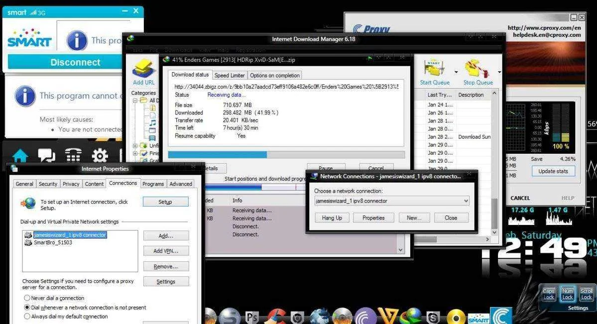Open the CProxy icon in the dock
The image size is (597, 324).
(x=501, y=316)
